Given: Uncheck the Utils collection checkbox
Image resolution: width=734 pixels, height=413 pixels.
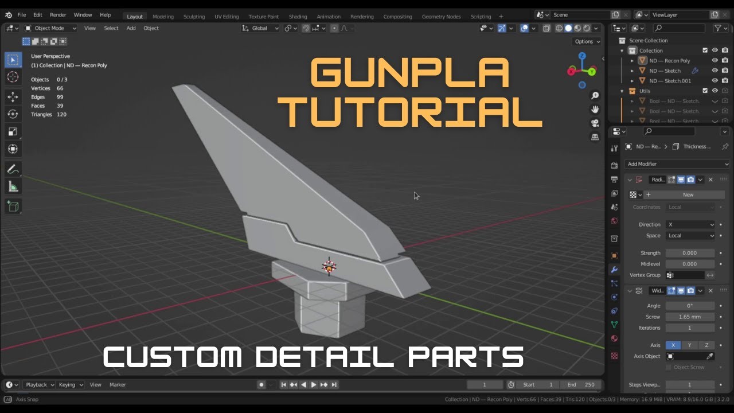Looking at the screenshot, I should (x=705, y=91).
